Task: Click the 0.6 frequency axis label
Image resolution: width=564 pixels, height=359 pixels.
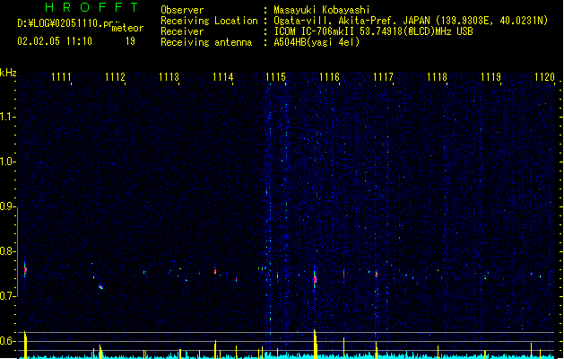Action: 7,341
